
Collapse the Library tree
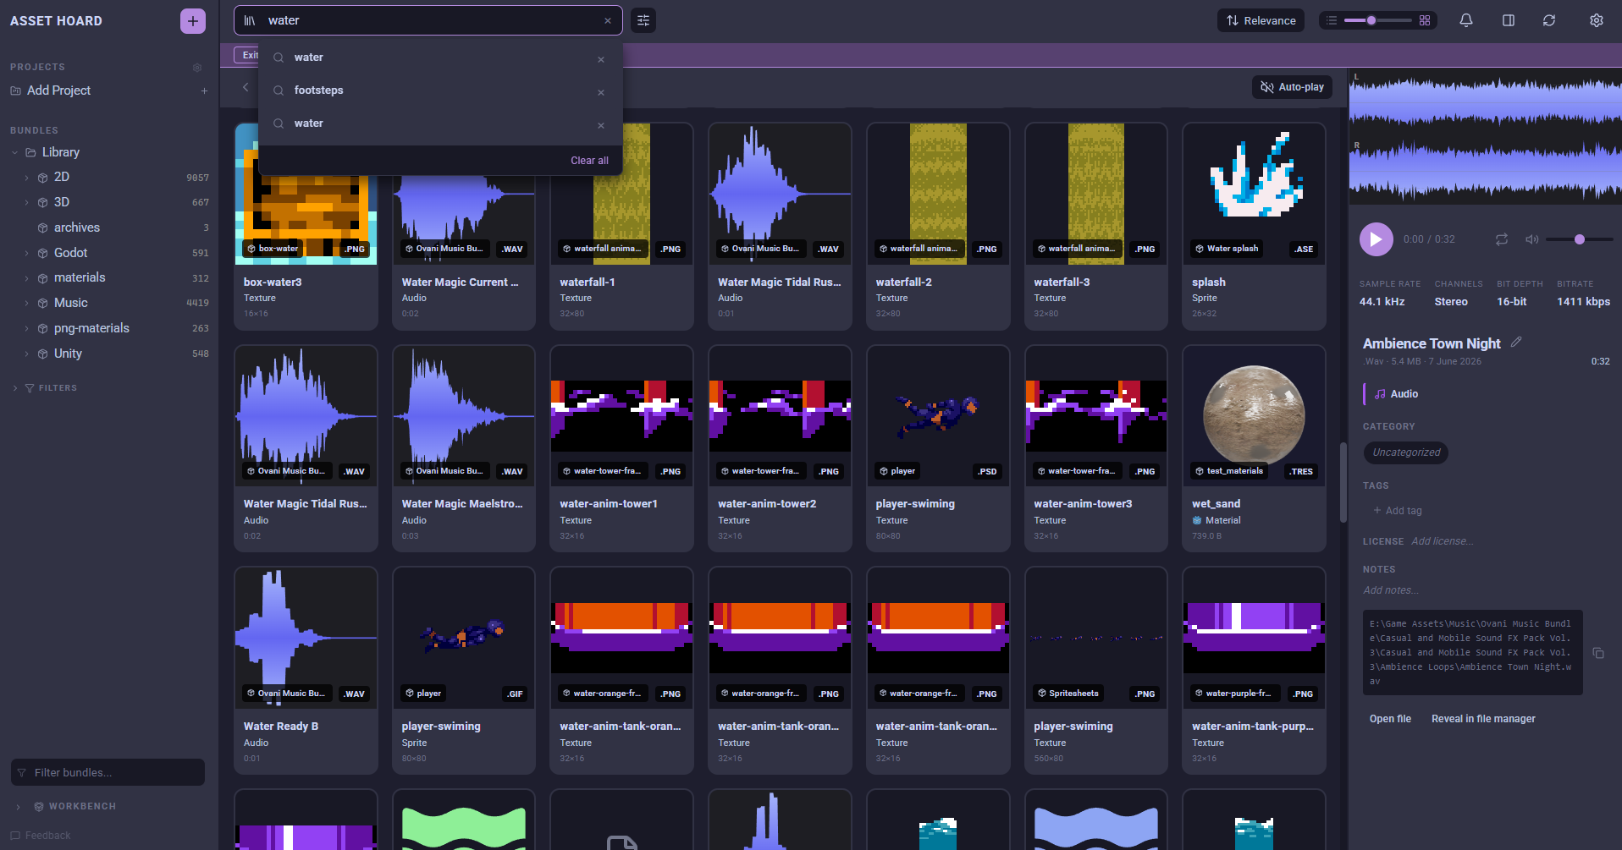(14, 153)
